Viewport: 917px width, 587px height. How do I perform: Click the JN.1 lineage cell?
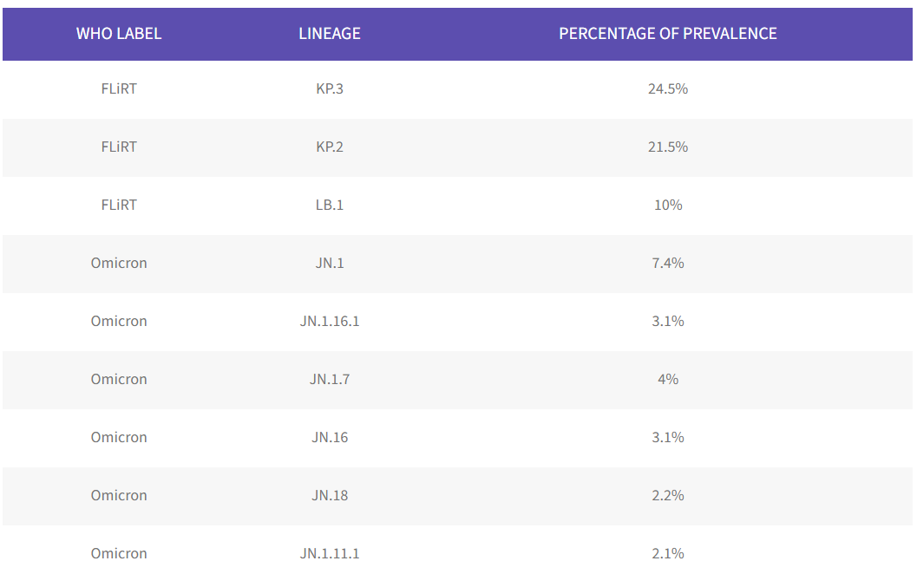click(330, 263)
